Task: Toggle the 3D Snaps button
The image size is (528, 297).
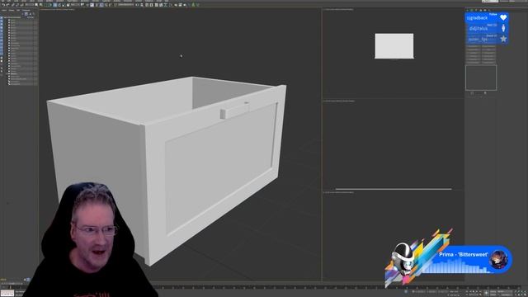Action: (97, 5)
